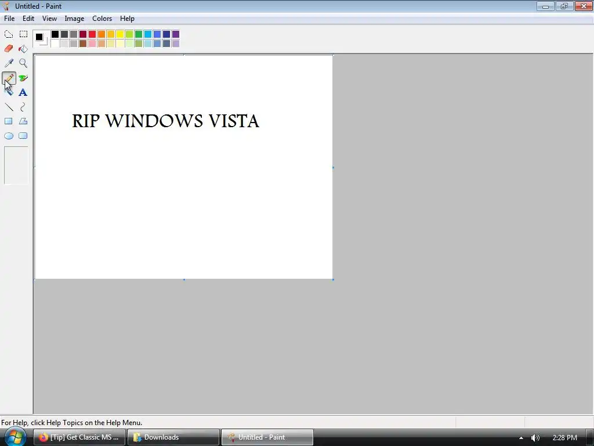Click the status bar help message

click(71, 423)
